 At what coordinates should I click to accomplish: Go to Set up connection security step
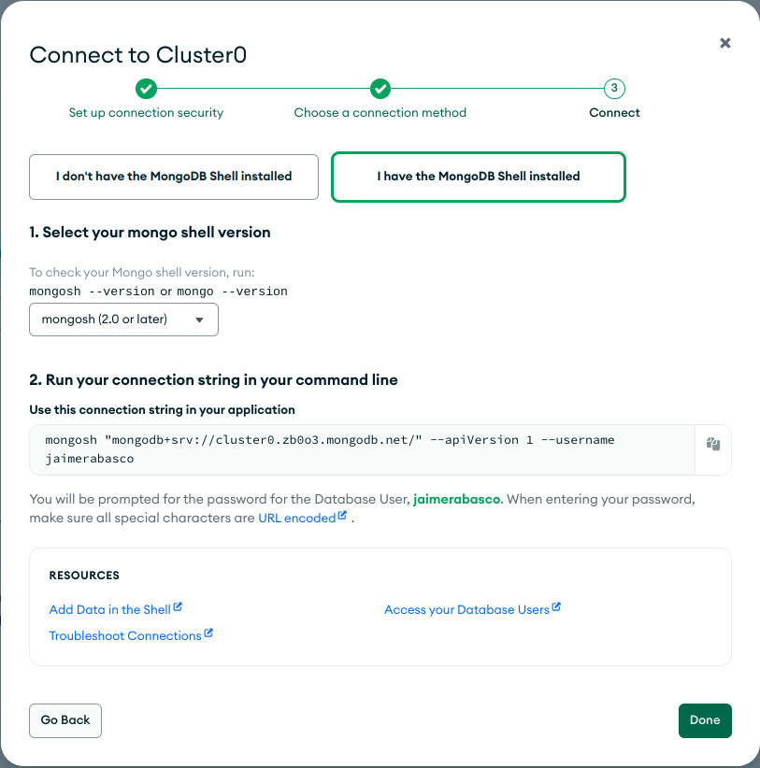[x=146, y=113]
